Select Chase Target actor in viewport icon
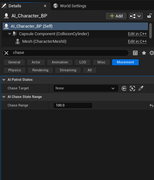Screen dimensions: 154x180 [x=132, y=88]
